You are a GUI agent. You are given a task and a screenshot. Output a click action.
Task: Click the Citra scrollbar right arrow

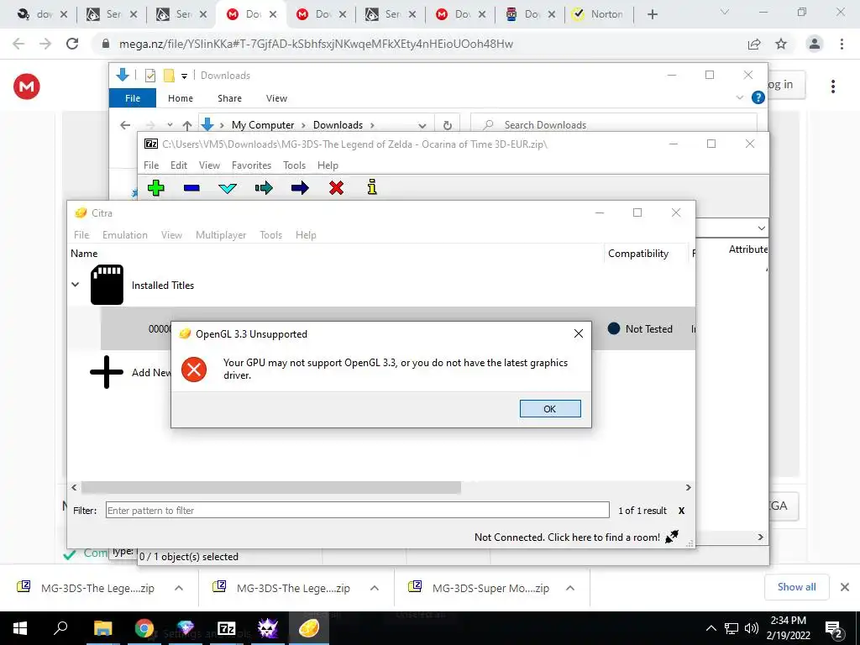pos(689,488)
